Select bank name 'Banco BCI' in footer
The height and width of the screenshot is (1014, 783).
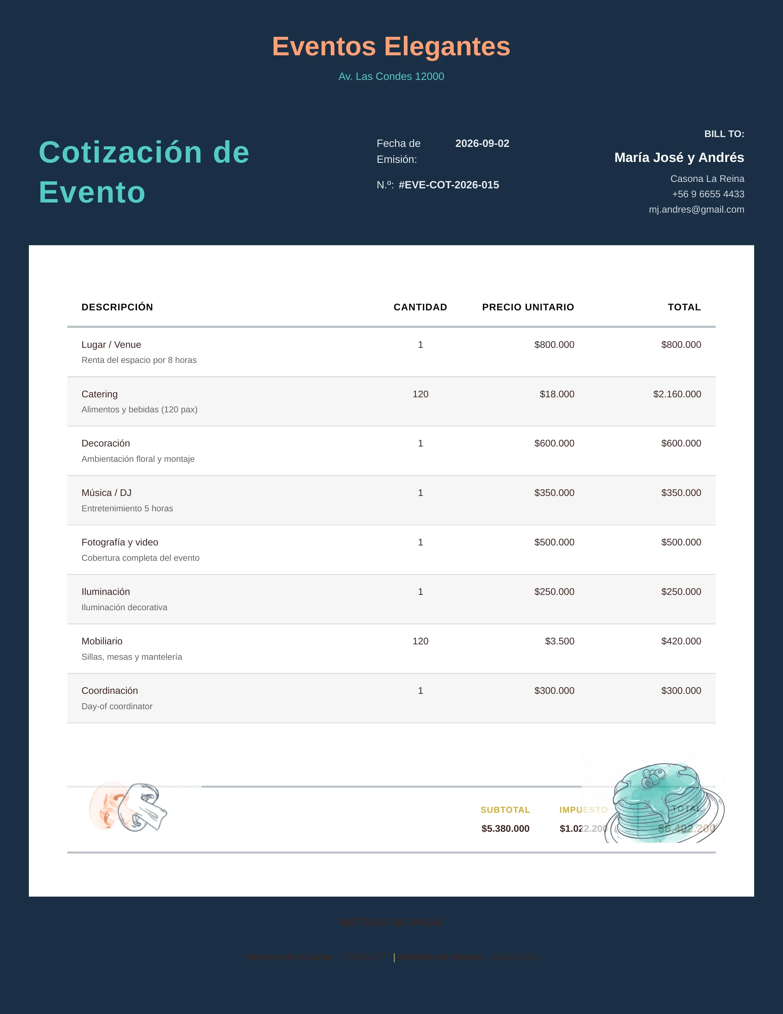click(516, 957)
